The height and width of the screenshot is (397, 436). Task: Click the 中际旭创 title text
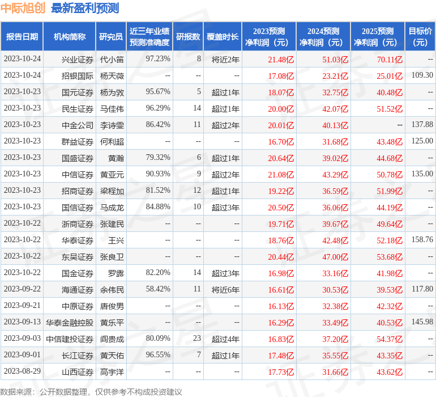[x=23, y=8]
